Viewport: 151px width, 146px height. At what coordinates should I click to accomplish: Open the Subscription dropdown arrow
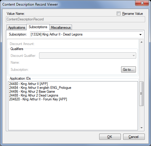(140, 35)
